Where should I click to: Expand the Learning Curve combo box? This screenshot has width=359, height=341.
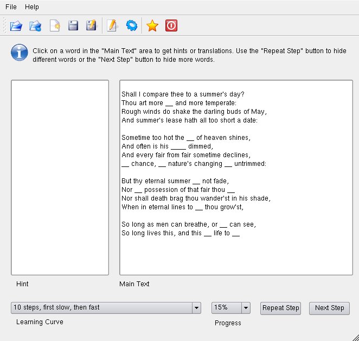click(106, 307)
